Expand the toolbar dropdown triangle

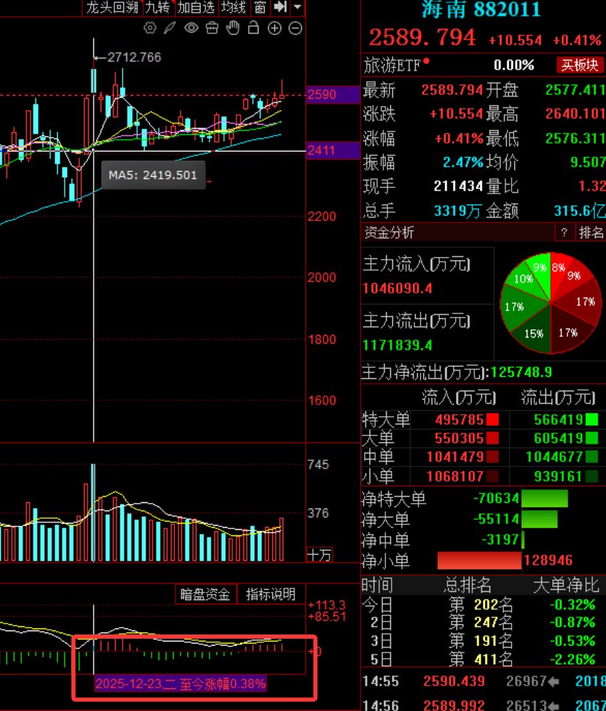click(297, 7)
